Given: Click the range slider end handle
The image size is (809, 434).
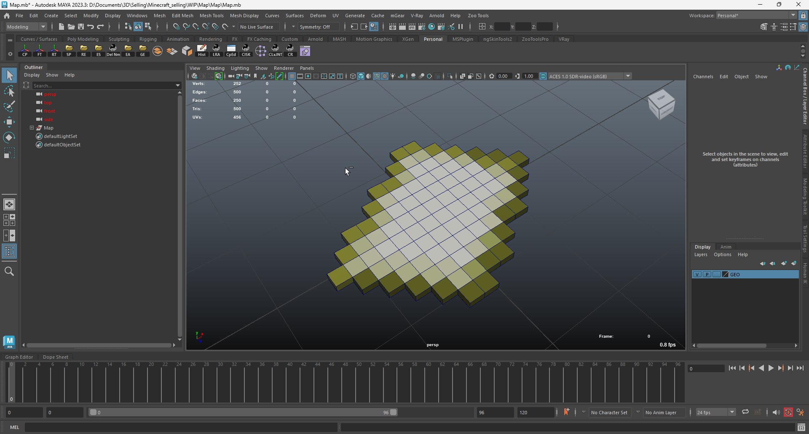Looking at the screenshot, I should point(393,412).
